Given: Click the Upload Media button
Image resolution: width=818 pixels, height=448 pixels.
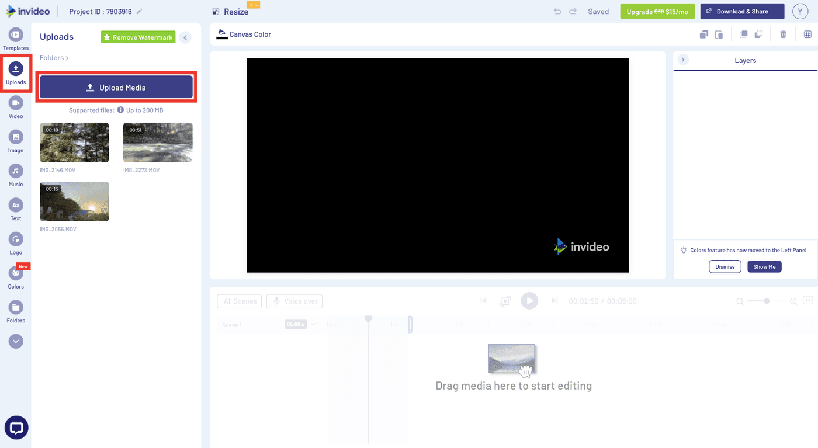Looking at the screenshot, I should pyautogui.click(x=116, y=88).
